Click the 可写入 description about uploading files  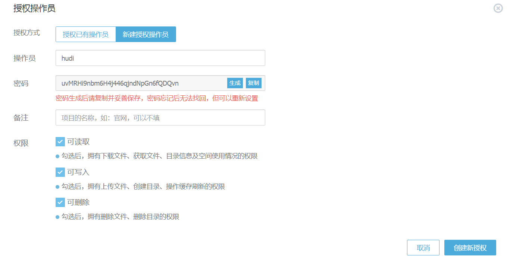pyautogui.click(x=143, y=187)
